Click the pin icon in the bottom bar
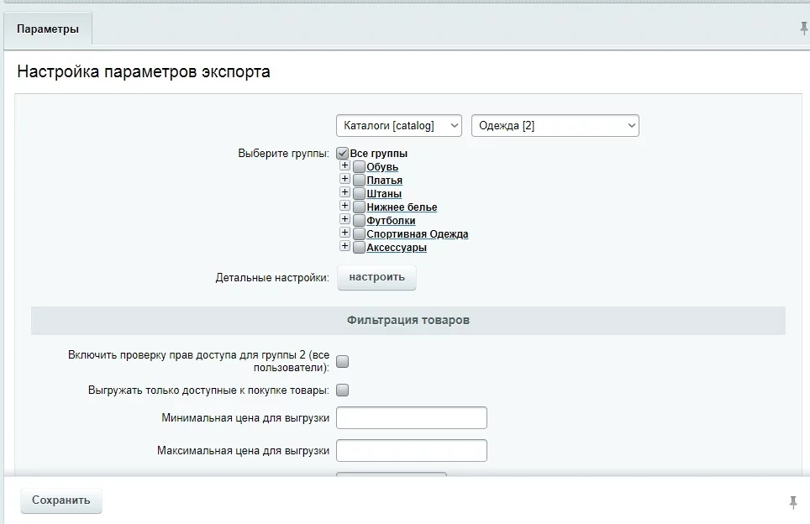This screenshot has width=810, height=524. point(792,502)
